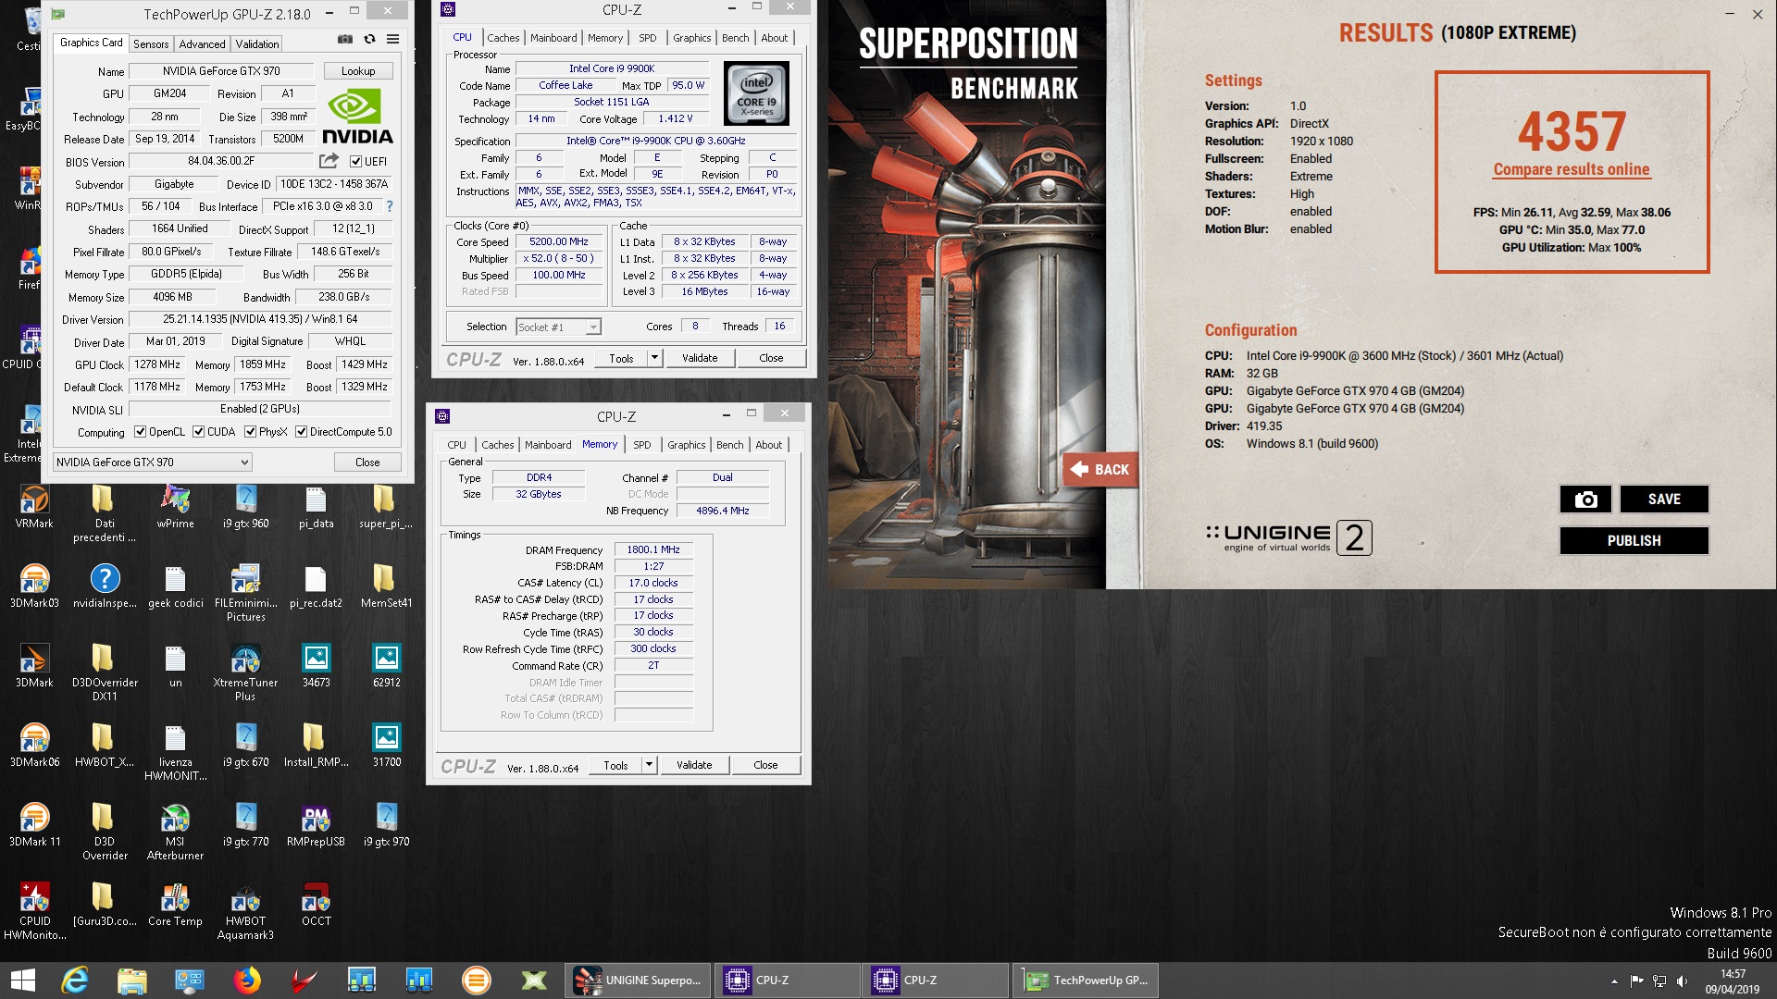
Task: Toggle the CUDA checkbox
Action: [198, 432]
